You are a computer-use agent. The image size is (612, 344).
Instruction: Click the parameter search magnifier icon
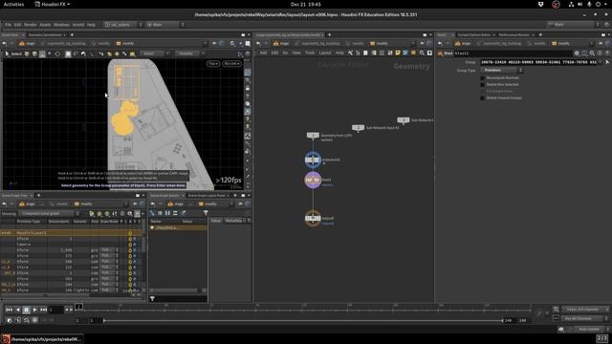592,54
